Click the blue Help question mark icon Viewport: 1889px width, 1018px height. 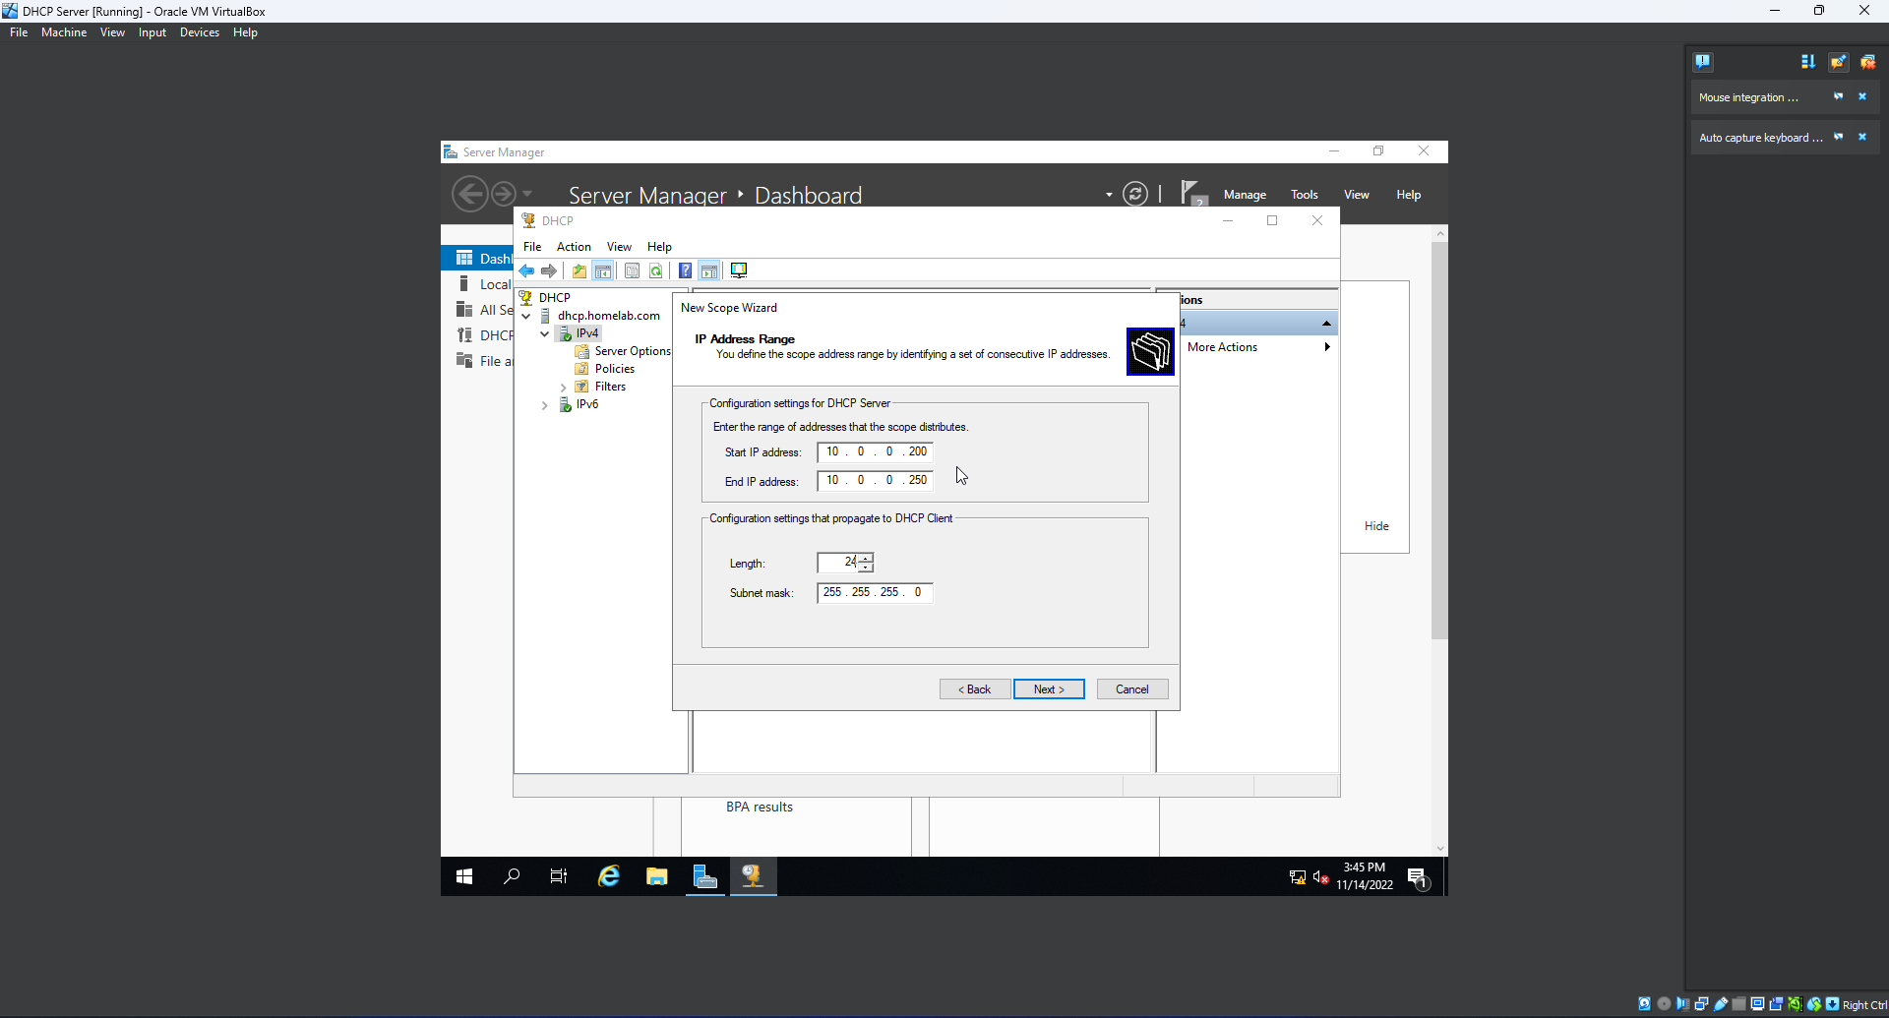[685, 271]
